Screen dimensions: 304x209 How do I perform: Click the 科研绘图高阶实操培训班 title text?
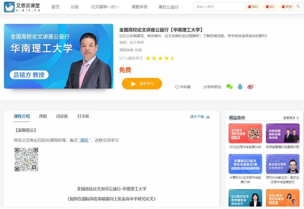(x=283, y=147)
